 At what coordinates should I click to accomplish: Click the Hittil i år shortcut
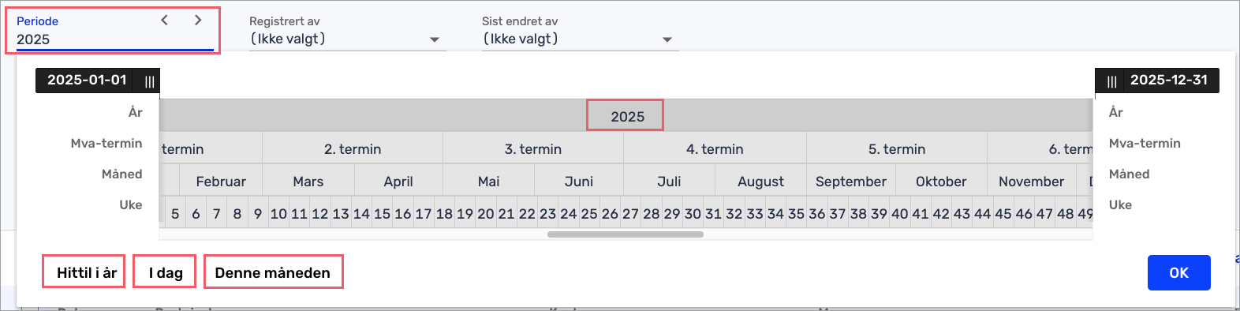pos(87,272)
